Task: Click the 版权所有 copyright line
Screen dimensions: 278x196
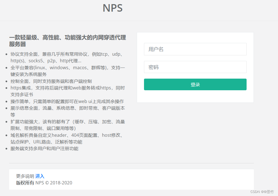Action: point(24,183)
